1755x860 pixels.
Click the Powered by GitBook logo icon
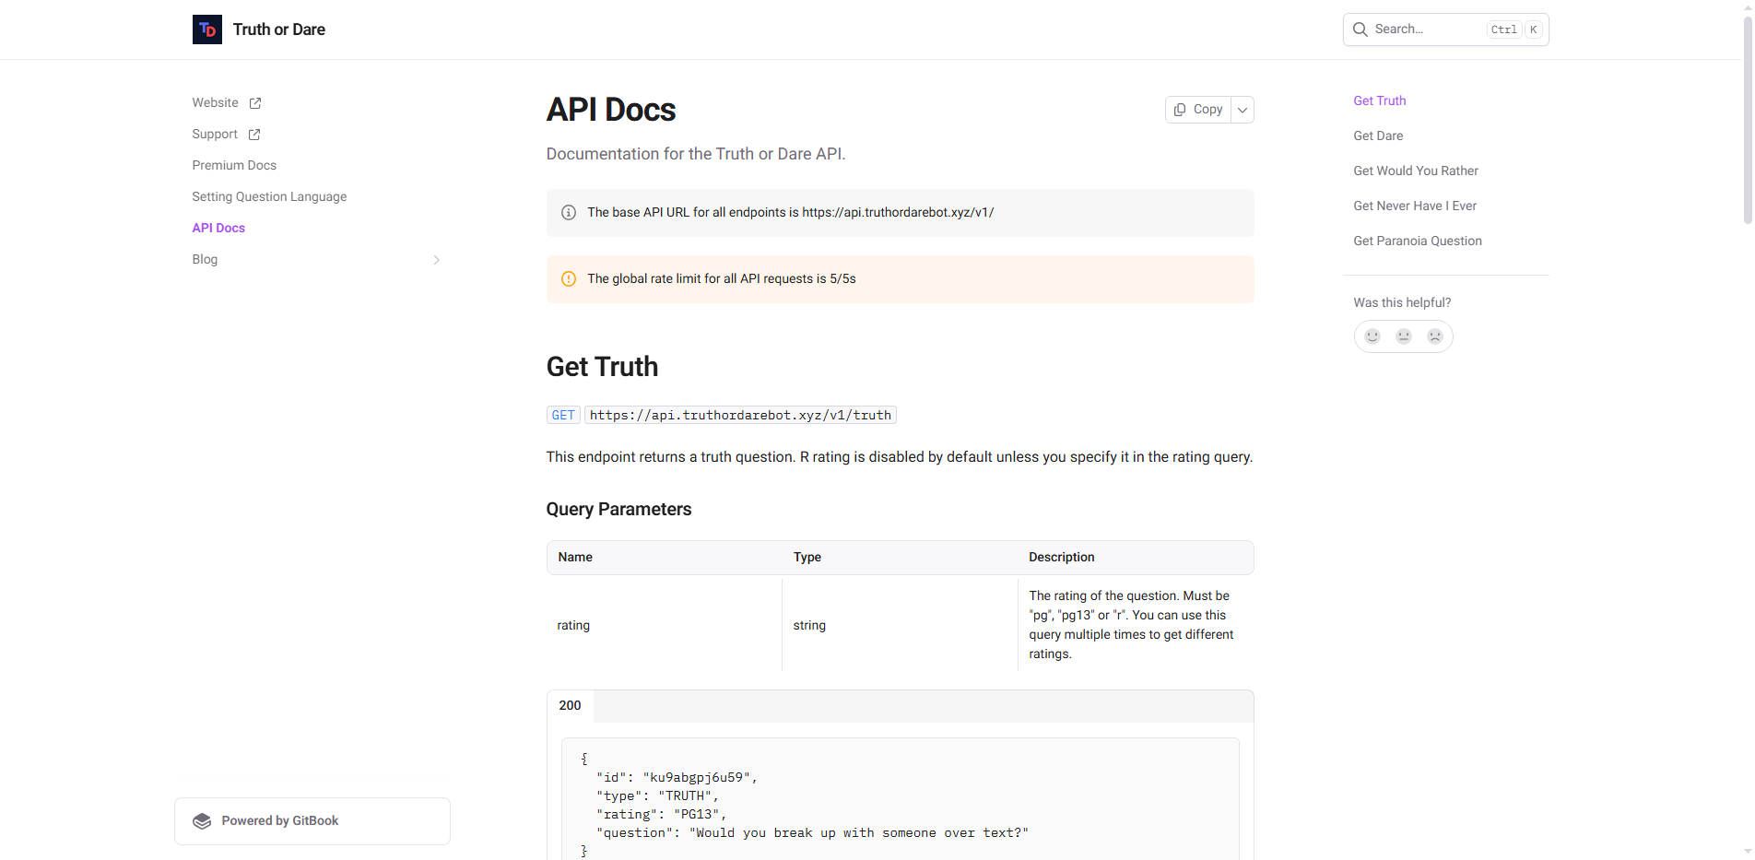[x=201, y=820]
